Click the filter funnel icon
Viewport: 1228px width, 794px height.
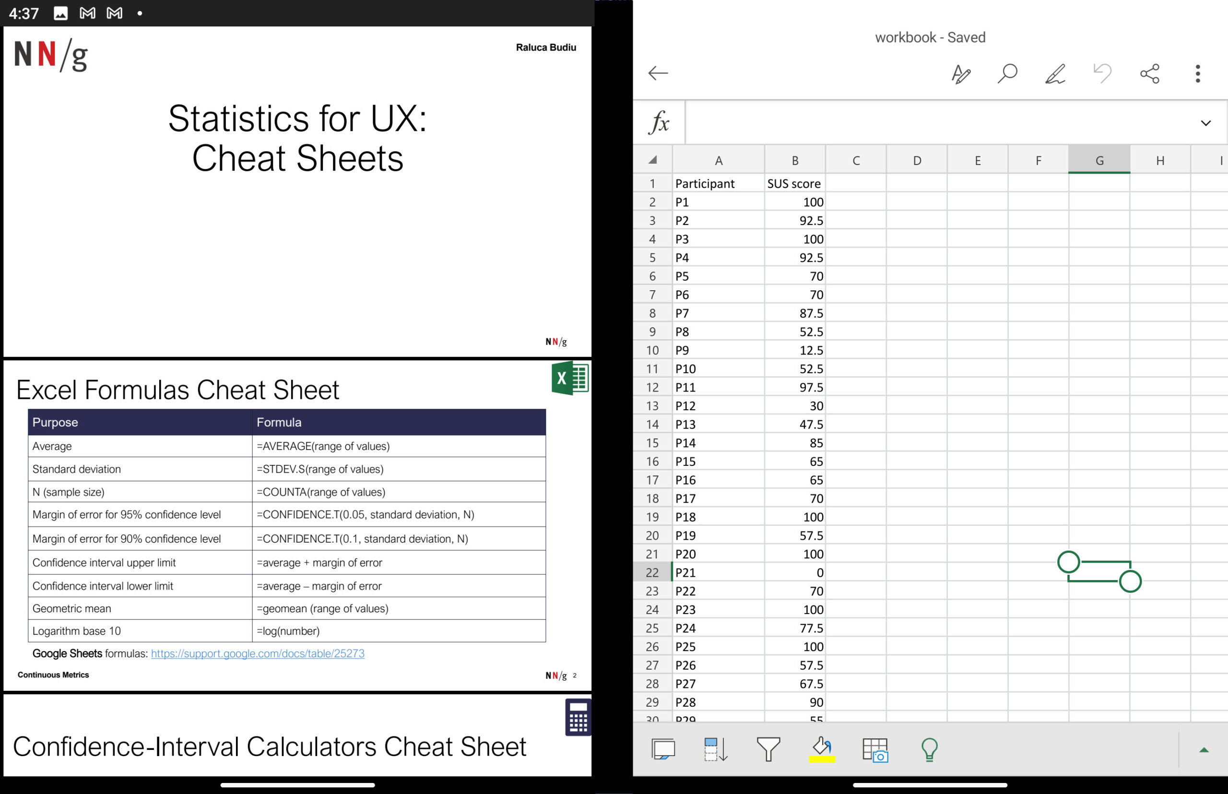click(x=768, y=749)
